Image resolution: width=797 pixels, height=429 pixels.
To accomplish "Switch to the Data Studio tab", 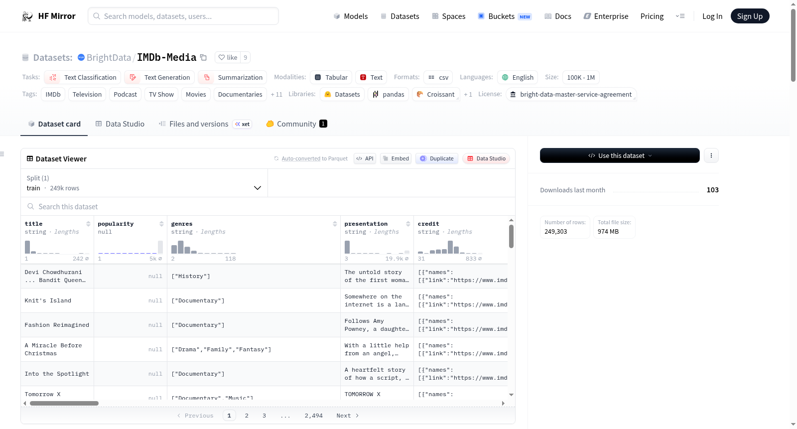I will click(x=120, y=124).
